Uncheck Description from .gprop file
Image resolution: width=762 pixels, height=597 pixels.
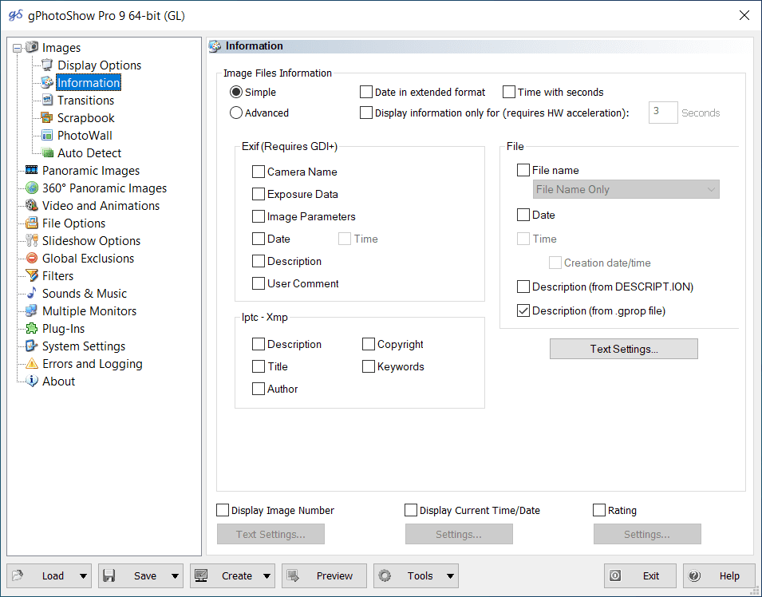click(523, 310)
